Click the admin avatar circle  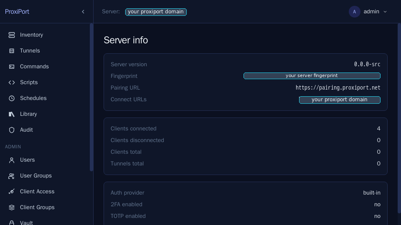coord(355,12)
